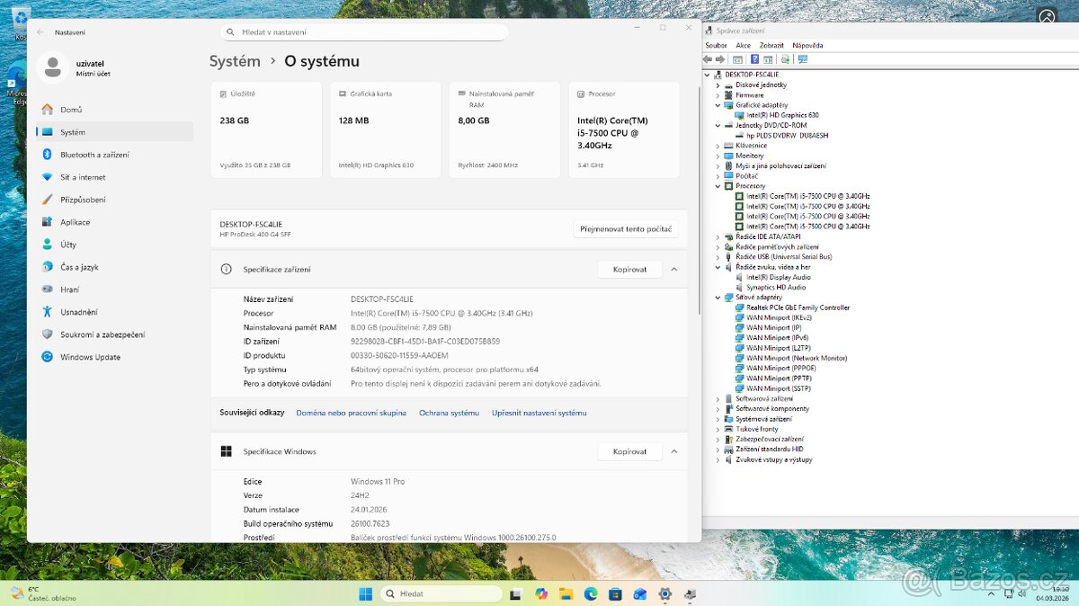Select Bluetooth a zařízení in Settings sidebar

click(115, 155)
